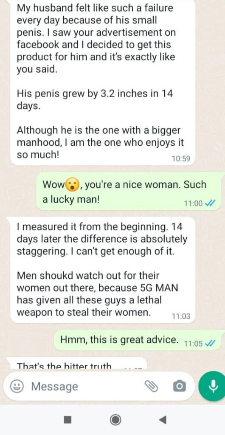Tap the Android back triangle button
This screenshot has width=225, height=435.
point(163,420)
